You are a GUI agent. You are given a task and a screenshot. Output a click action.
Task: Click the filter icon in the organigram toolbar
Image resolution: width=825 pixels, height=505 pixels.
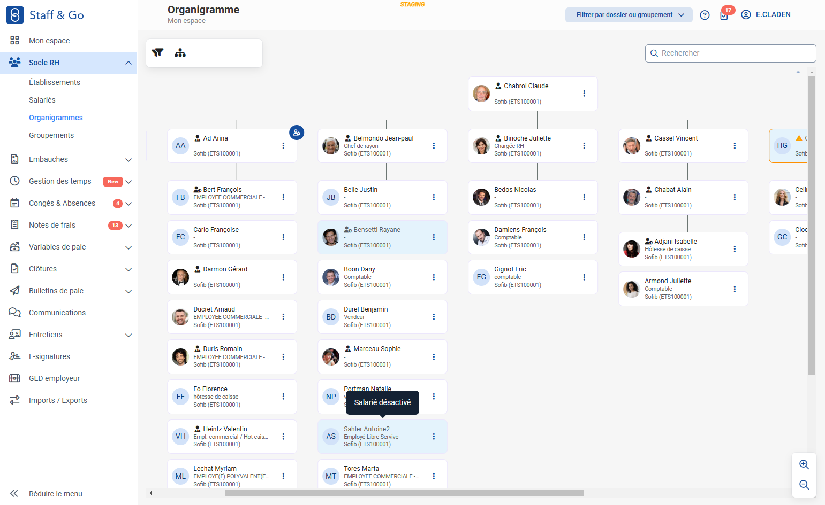[157, 52]
